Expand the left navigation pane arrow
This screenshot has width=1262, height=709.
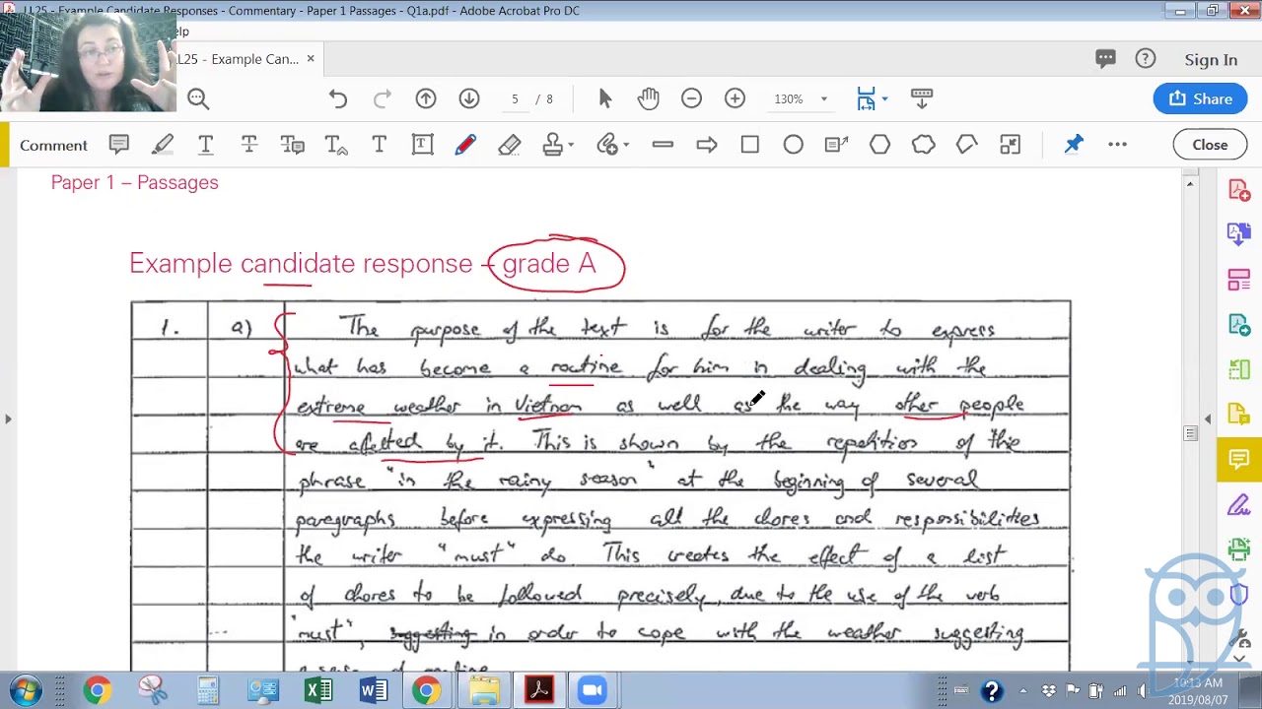pos(8,419)
